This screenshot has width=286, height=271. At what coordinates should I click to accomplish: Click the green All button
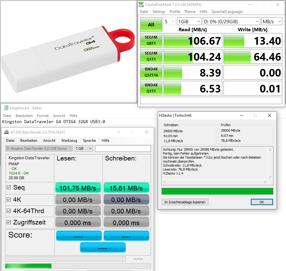pyautogui.click(x=151, y=24)
